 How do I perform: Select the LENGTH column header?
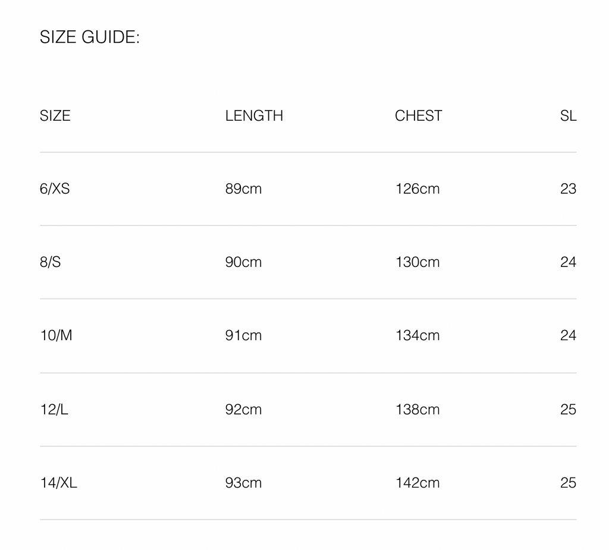pyautogui.click(x=254, y=115)
